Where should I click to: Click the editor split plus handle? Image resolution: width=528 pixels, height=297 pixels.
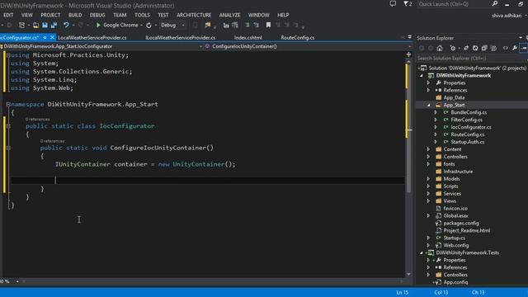click(x=408, y=54)
